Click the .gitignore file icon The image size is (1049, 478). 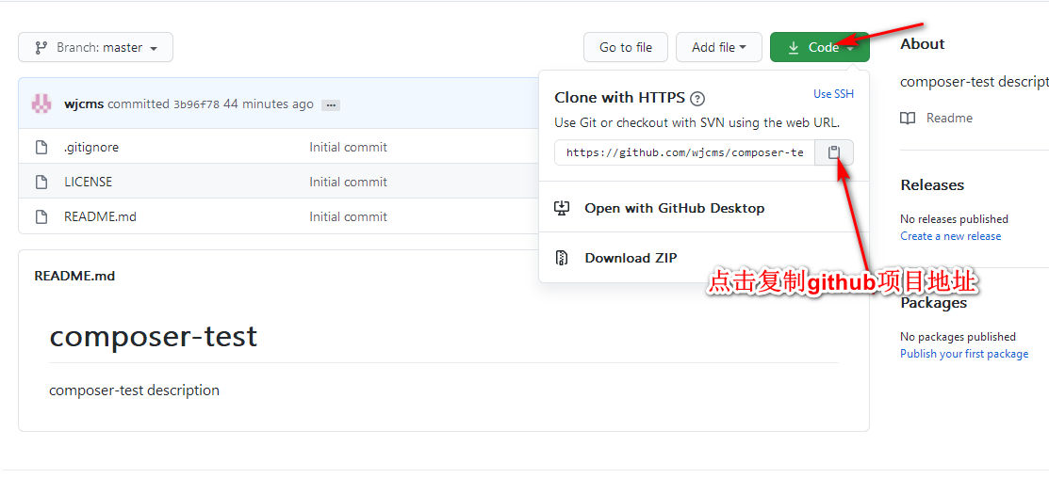(41, 147)
